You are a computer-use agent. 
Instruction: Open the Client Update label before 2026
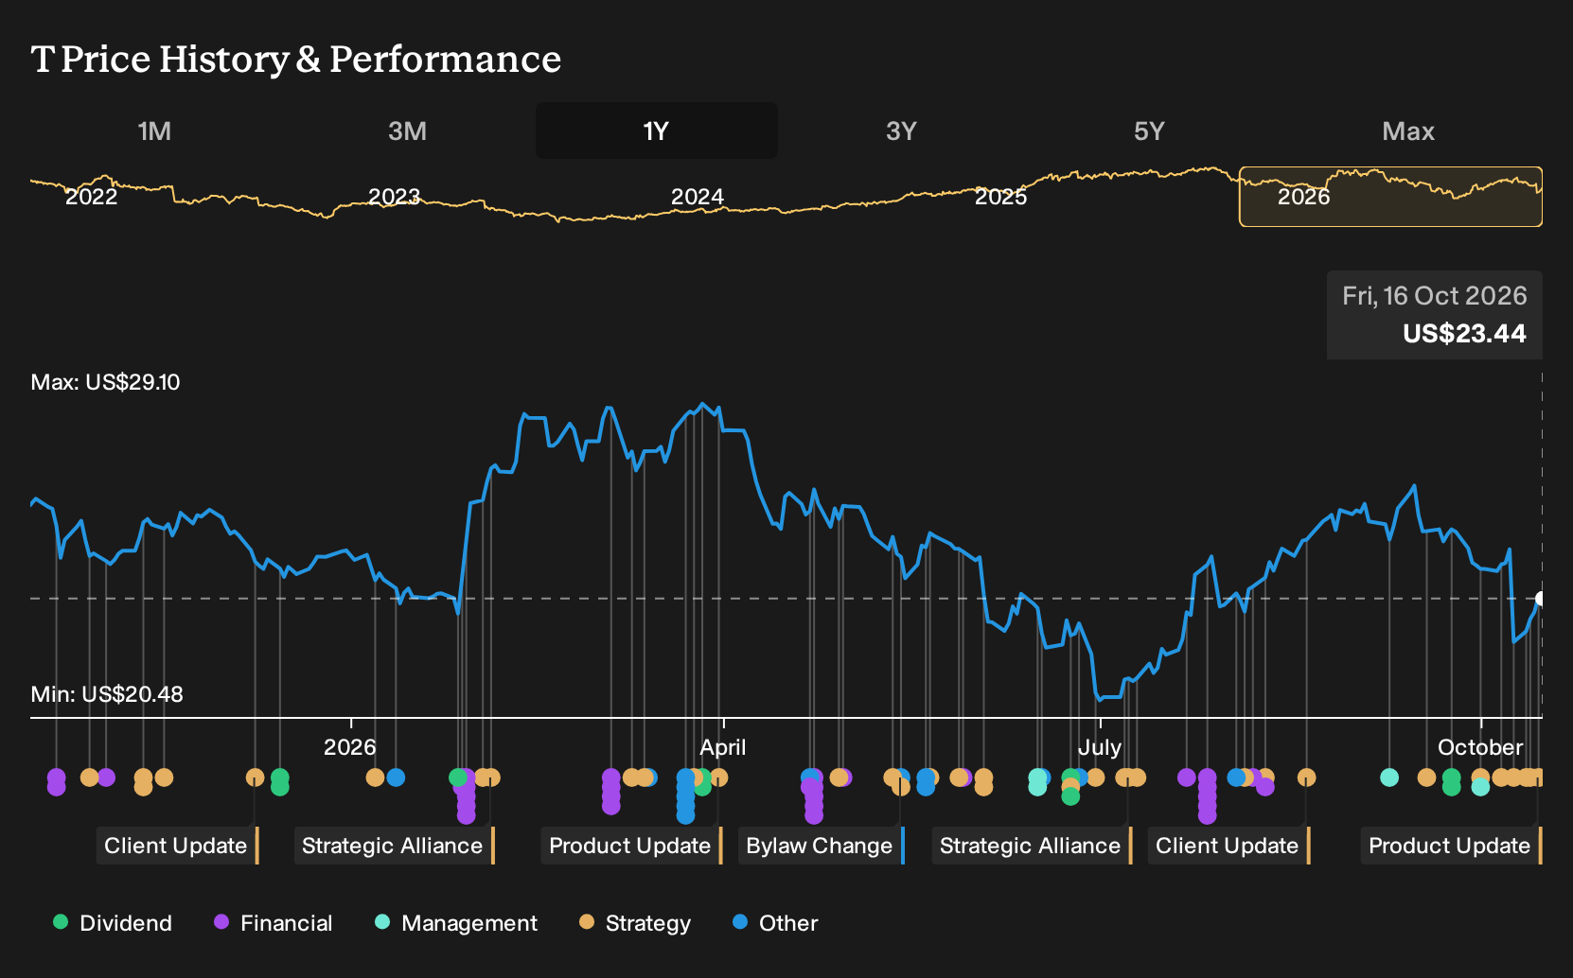pos(176,846)
